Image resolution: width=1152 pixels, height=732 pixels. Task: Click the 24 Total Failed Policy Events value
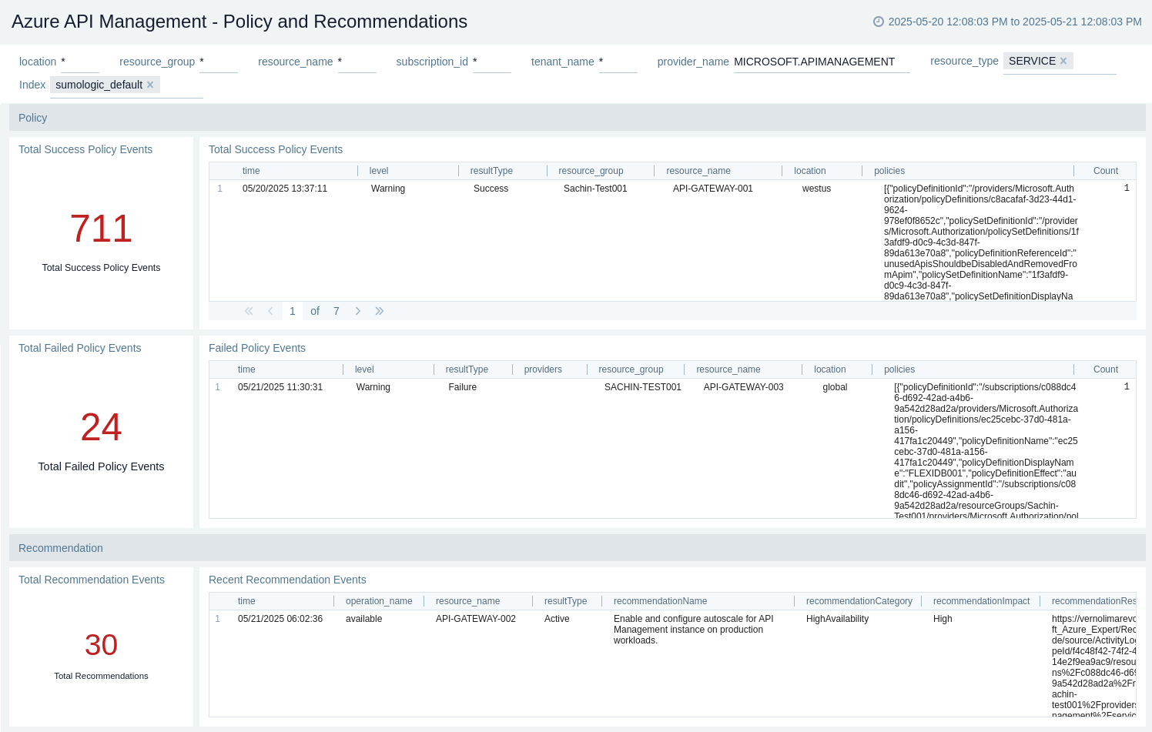101,427
